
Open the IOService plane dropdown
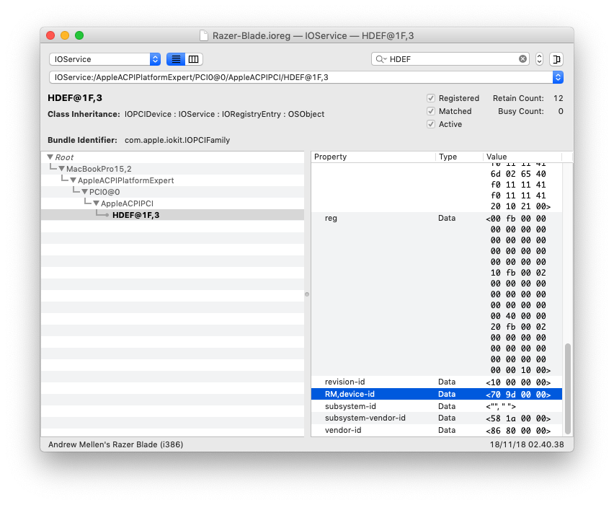coord(105,59)
